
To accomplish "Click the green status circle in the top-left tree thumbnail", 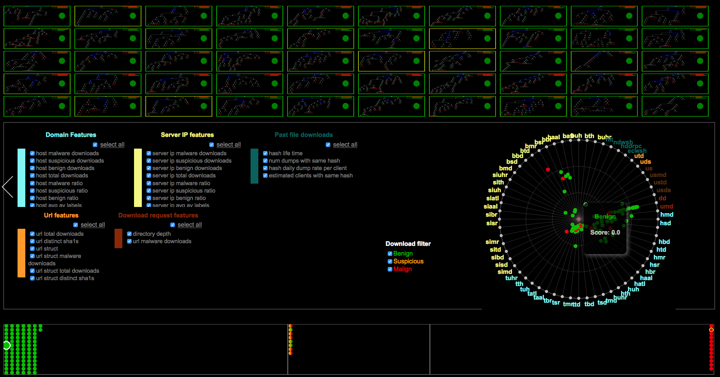I will coord(62,16).
